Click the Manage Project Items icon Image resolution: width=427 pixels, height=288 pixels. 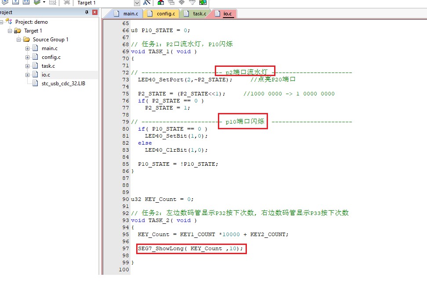point(161,3)
